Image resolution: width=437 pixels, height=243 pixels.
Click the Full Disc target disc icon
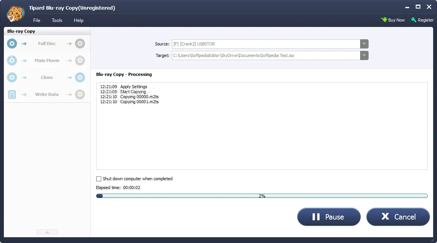[80, 44]
